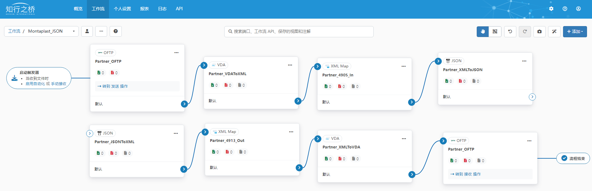Open the user account icon in header
Image resolution: width=592 pixels, height=191 pixels.
tap(578, 9)
